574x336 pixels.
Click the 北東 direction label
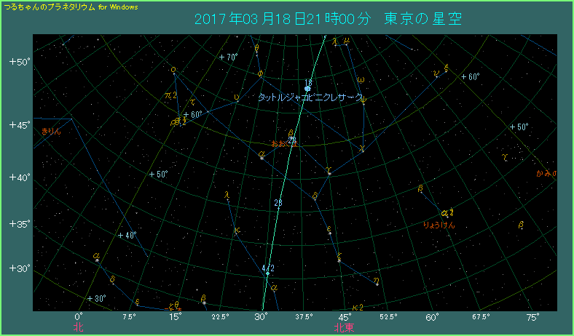click(x=344, y=328)
